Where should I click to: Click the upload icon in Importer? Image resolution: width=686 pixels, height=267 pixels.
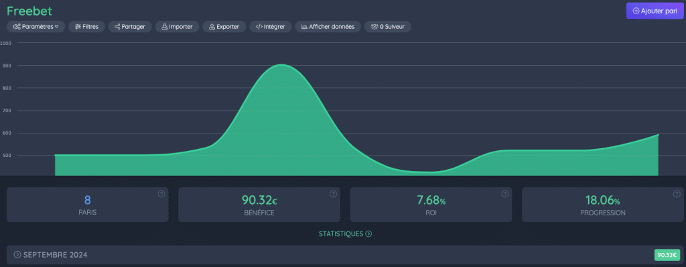(165, 27)
